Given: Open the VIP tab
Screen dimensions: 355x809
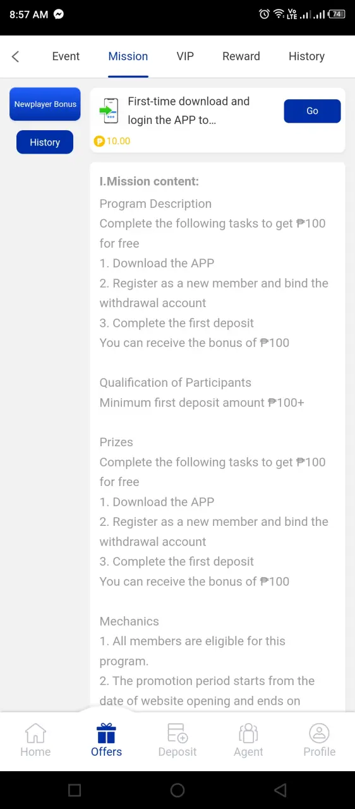Looking at the screenshot, I should tap(185, 56).
